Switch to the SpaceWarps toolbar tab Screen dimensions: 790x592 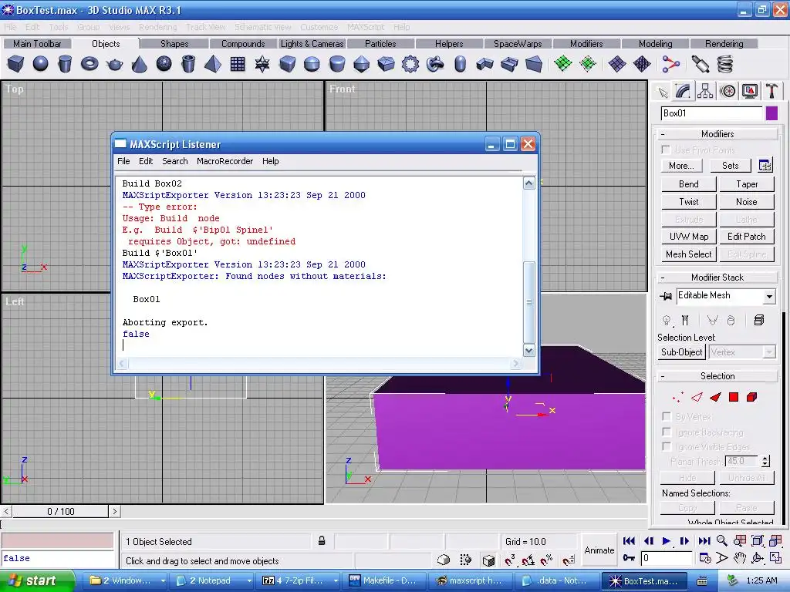click(x=518, y=44)
